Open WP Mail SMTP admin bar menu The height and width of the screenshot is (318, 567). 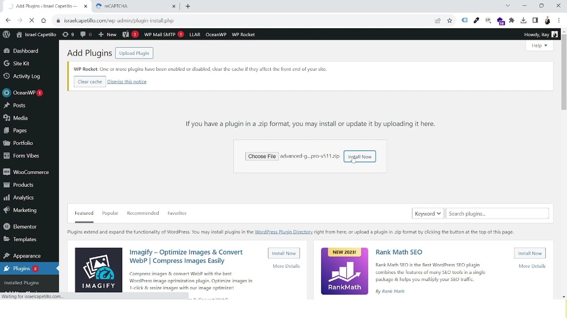click(163, 34)
